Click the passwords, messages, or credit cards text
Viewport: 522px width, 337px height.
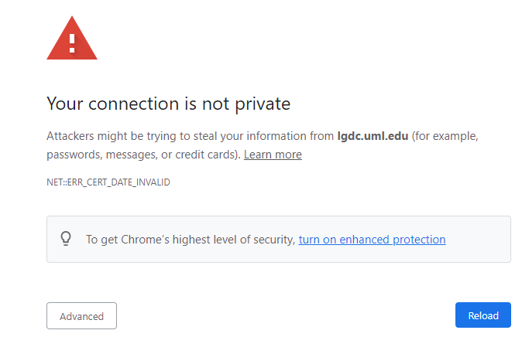coord(143,155)
